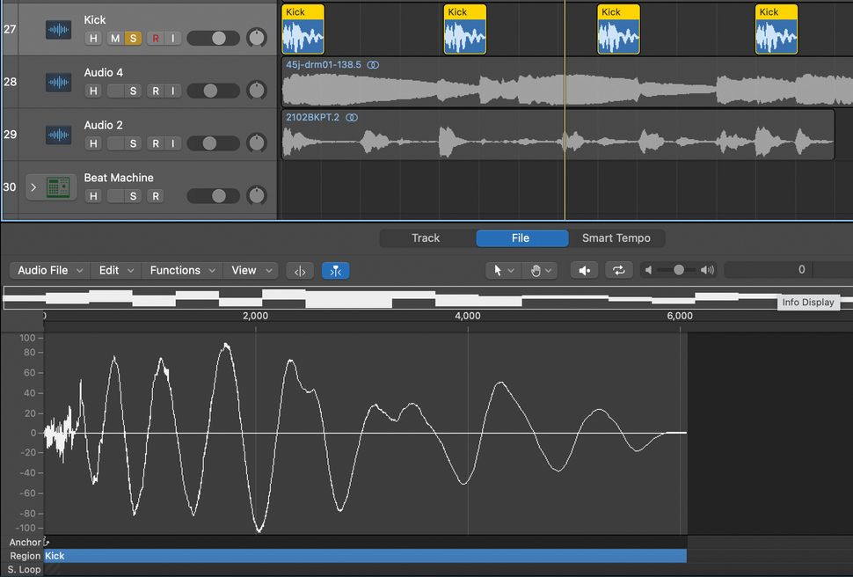Click the Kick track's waveform icon
Viewport: 853px width, 577px height.
(57, 29)
